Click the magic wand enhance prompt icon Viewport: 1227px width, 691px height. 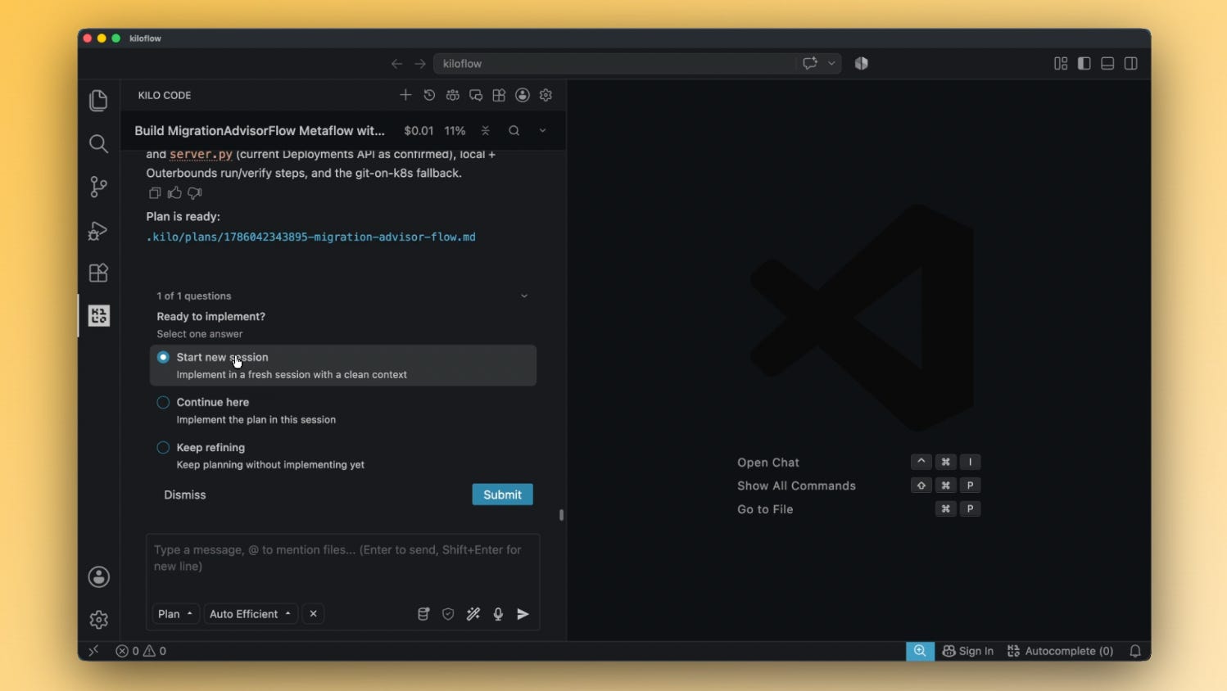tap(473, 614)
